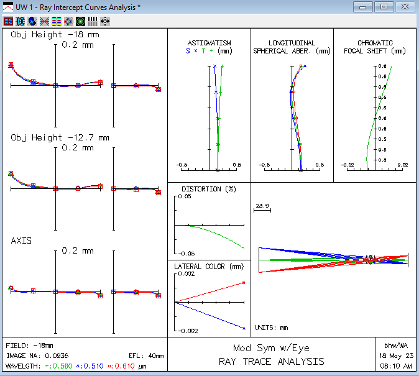The height and width of the screenshot is (376, 419).
Task: Click the blue 0.510 wavelength value
Action: click(x=90, y=366)
